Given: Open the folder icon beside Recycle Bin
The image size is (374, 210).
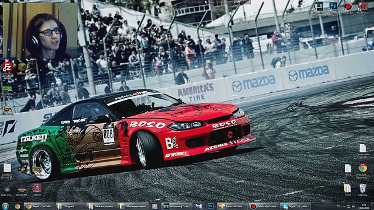Looking at the screenshot, I should [x=347, y=188].
